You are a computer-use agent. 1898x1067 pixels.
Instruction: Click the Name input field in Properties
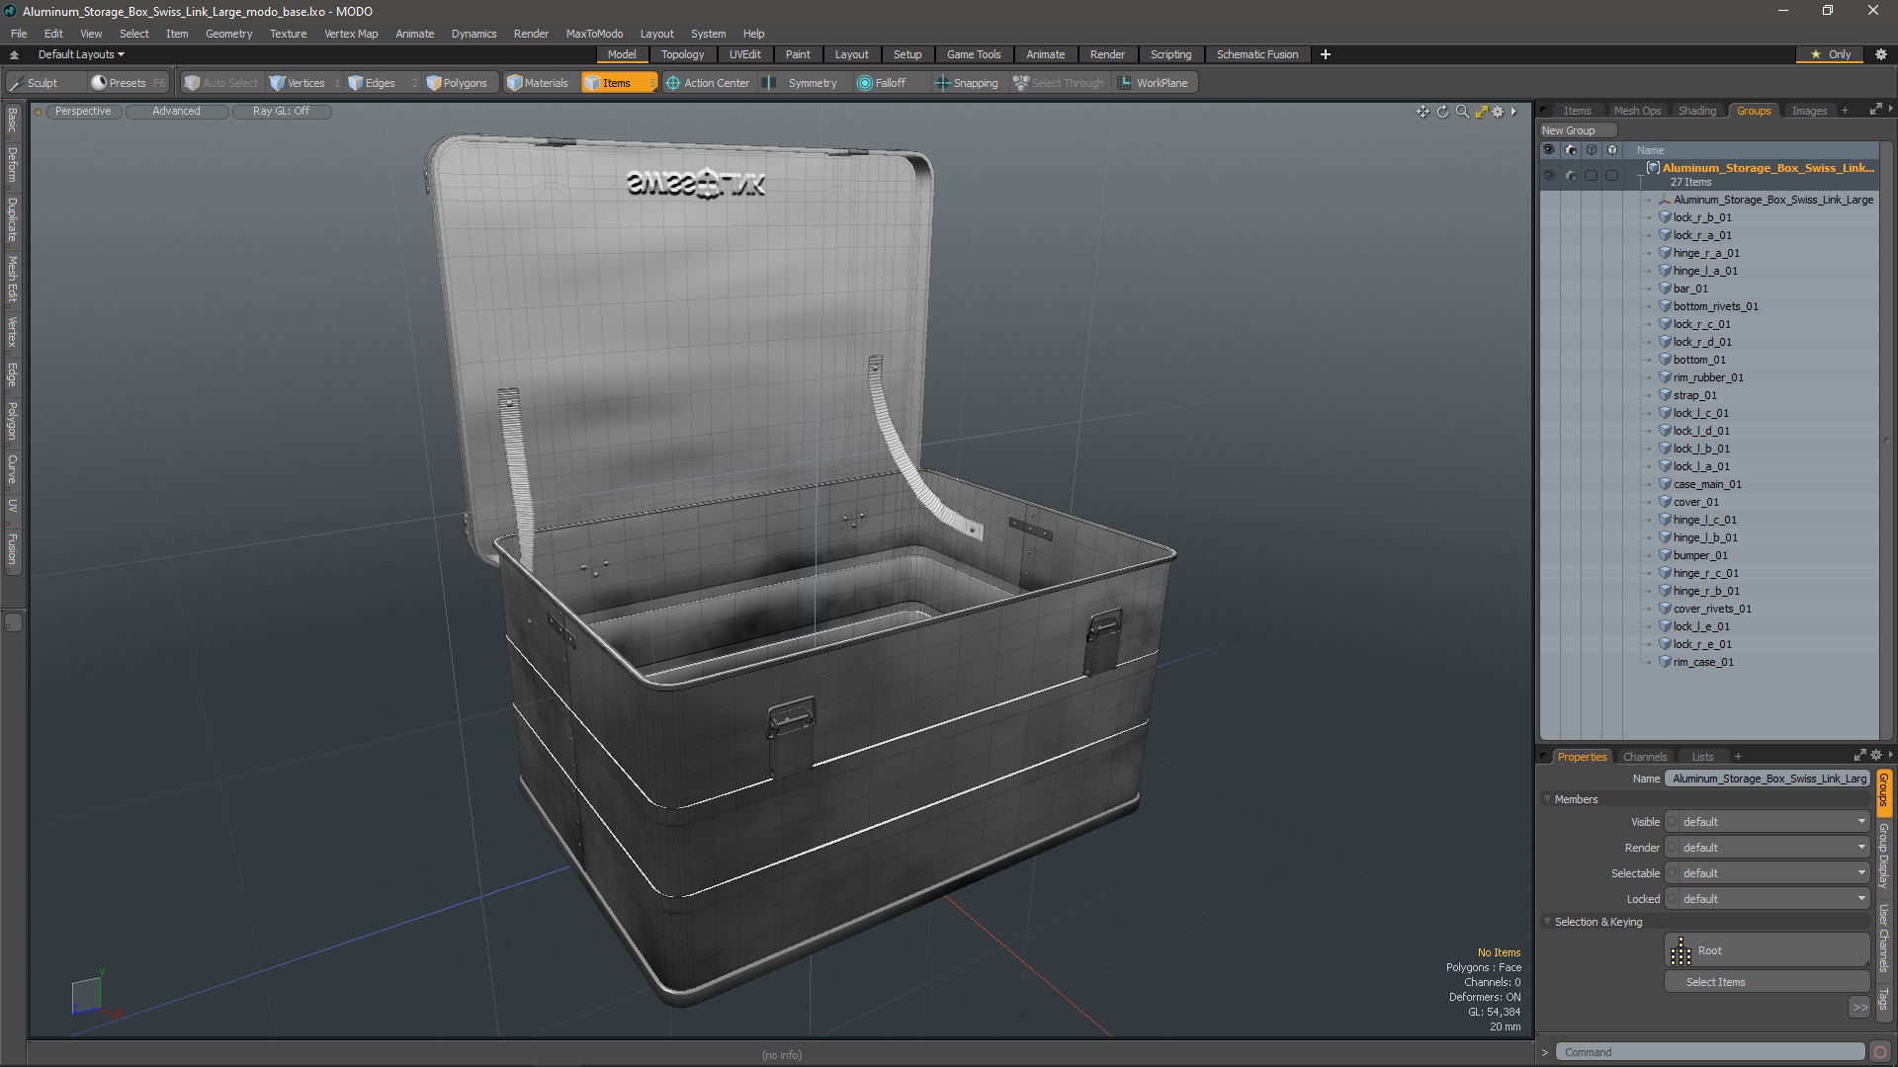point(1767,779)
